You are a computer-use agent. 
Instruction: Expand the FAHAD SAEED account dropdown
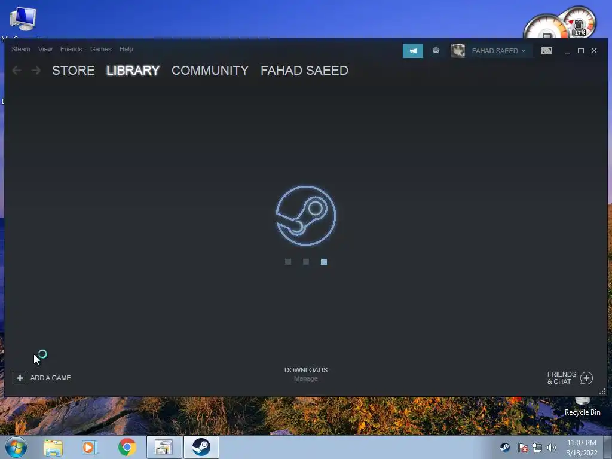coord(498,51)
